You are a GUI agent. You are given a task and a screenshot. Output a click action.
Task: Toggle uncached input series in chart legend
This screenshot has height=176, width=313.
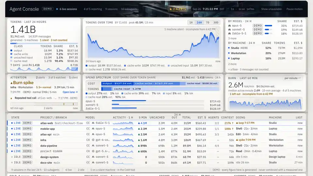click(x=190, y=66)
